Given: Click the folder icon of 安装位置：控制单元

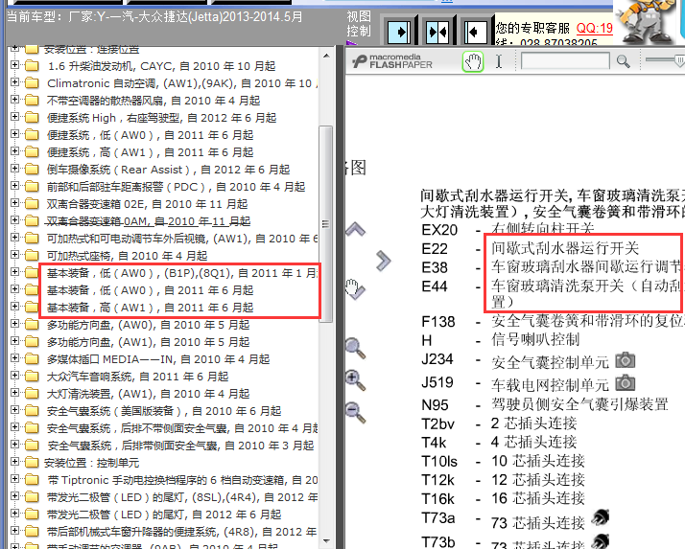Looking at the screenshot, I should pos(32,463).
